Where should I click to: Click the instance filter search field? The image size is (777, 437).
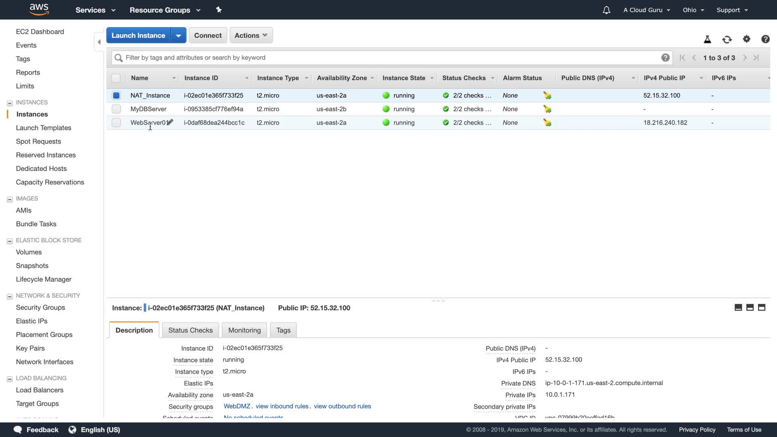tap(388, 57)
